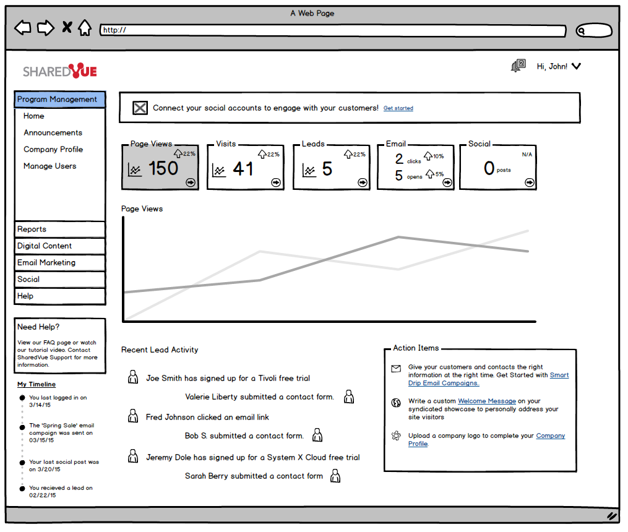Go to browser home icon
The height and width of the screenshot is (532, 628).
click(85, 28)
